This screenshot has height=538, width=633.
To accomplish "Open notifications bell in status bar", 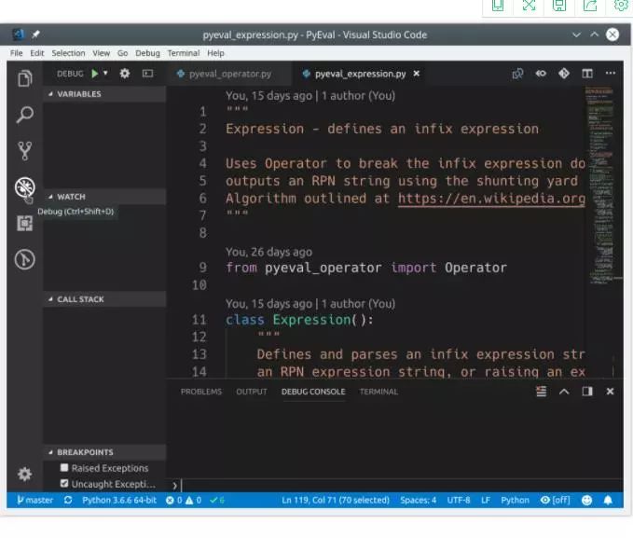I will (608, 500).
